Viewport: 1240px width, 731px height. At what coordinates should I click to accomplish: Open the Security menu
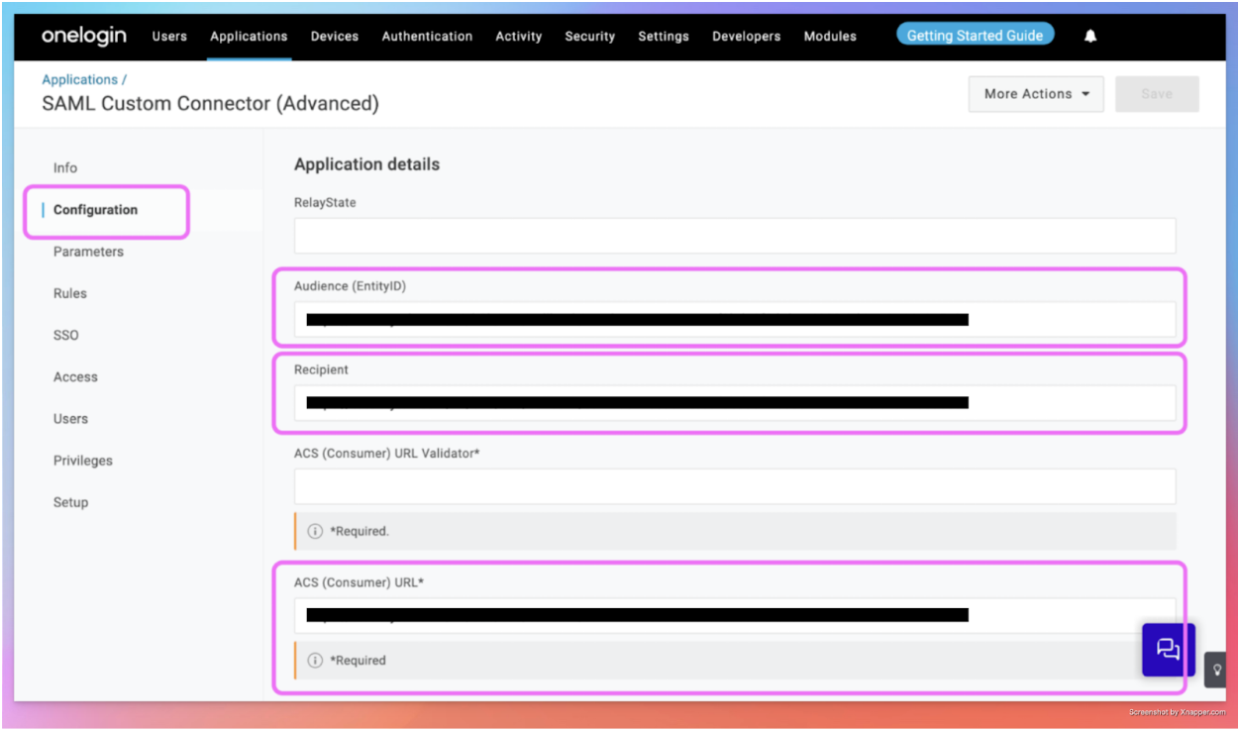590,36
